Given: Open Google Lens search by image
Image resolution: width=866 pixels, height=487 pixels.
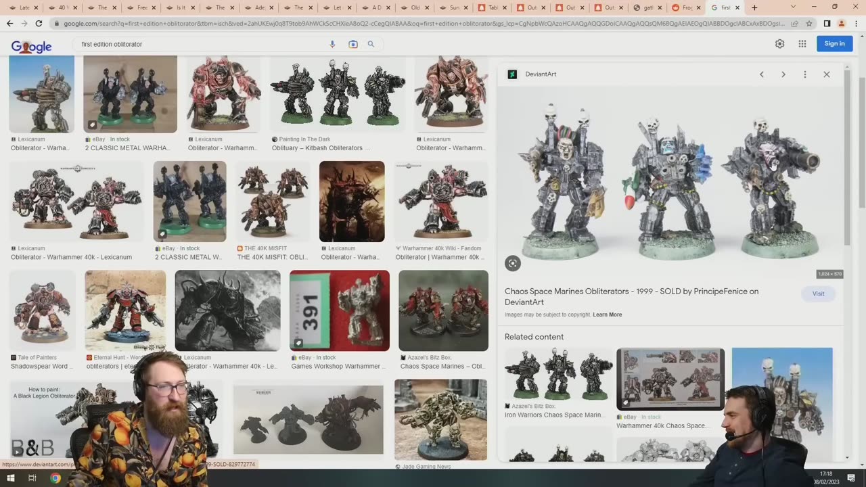Looking at the screenshot, I should (x=352, y=44).
